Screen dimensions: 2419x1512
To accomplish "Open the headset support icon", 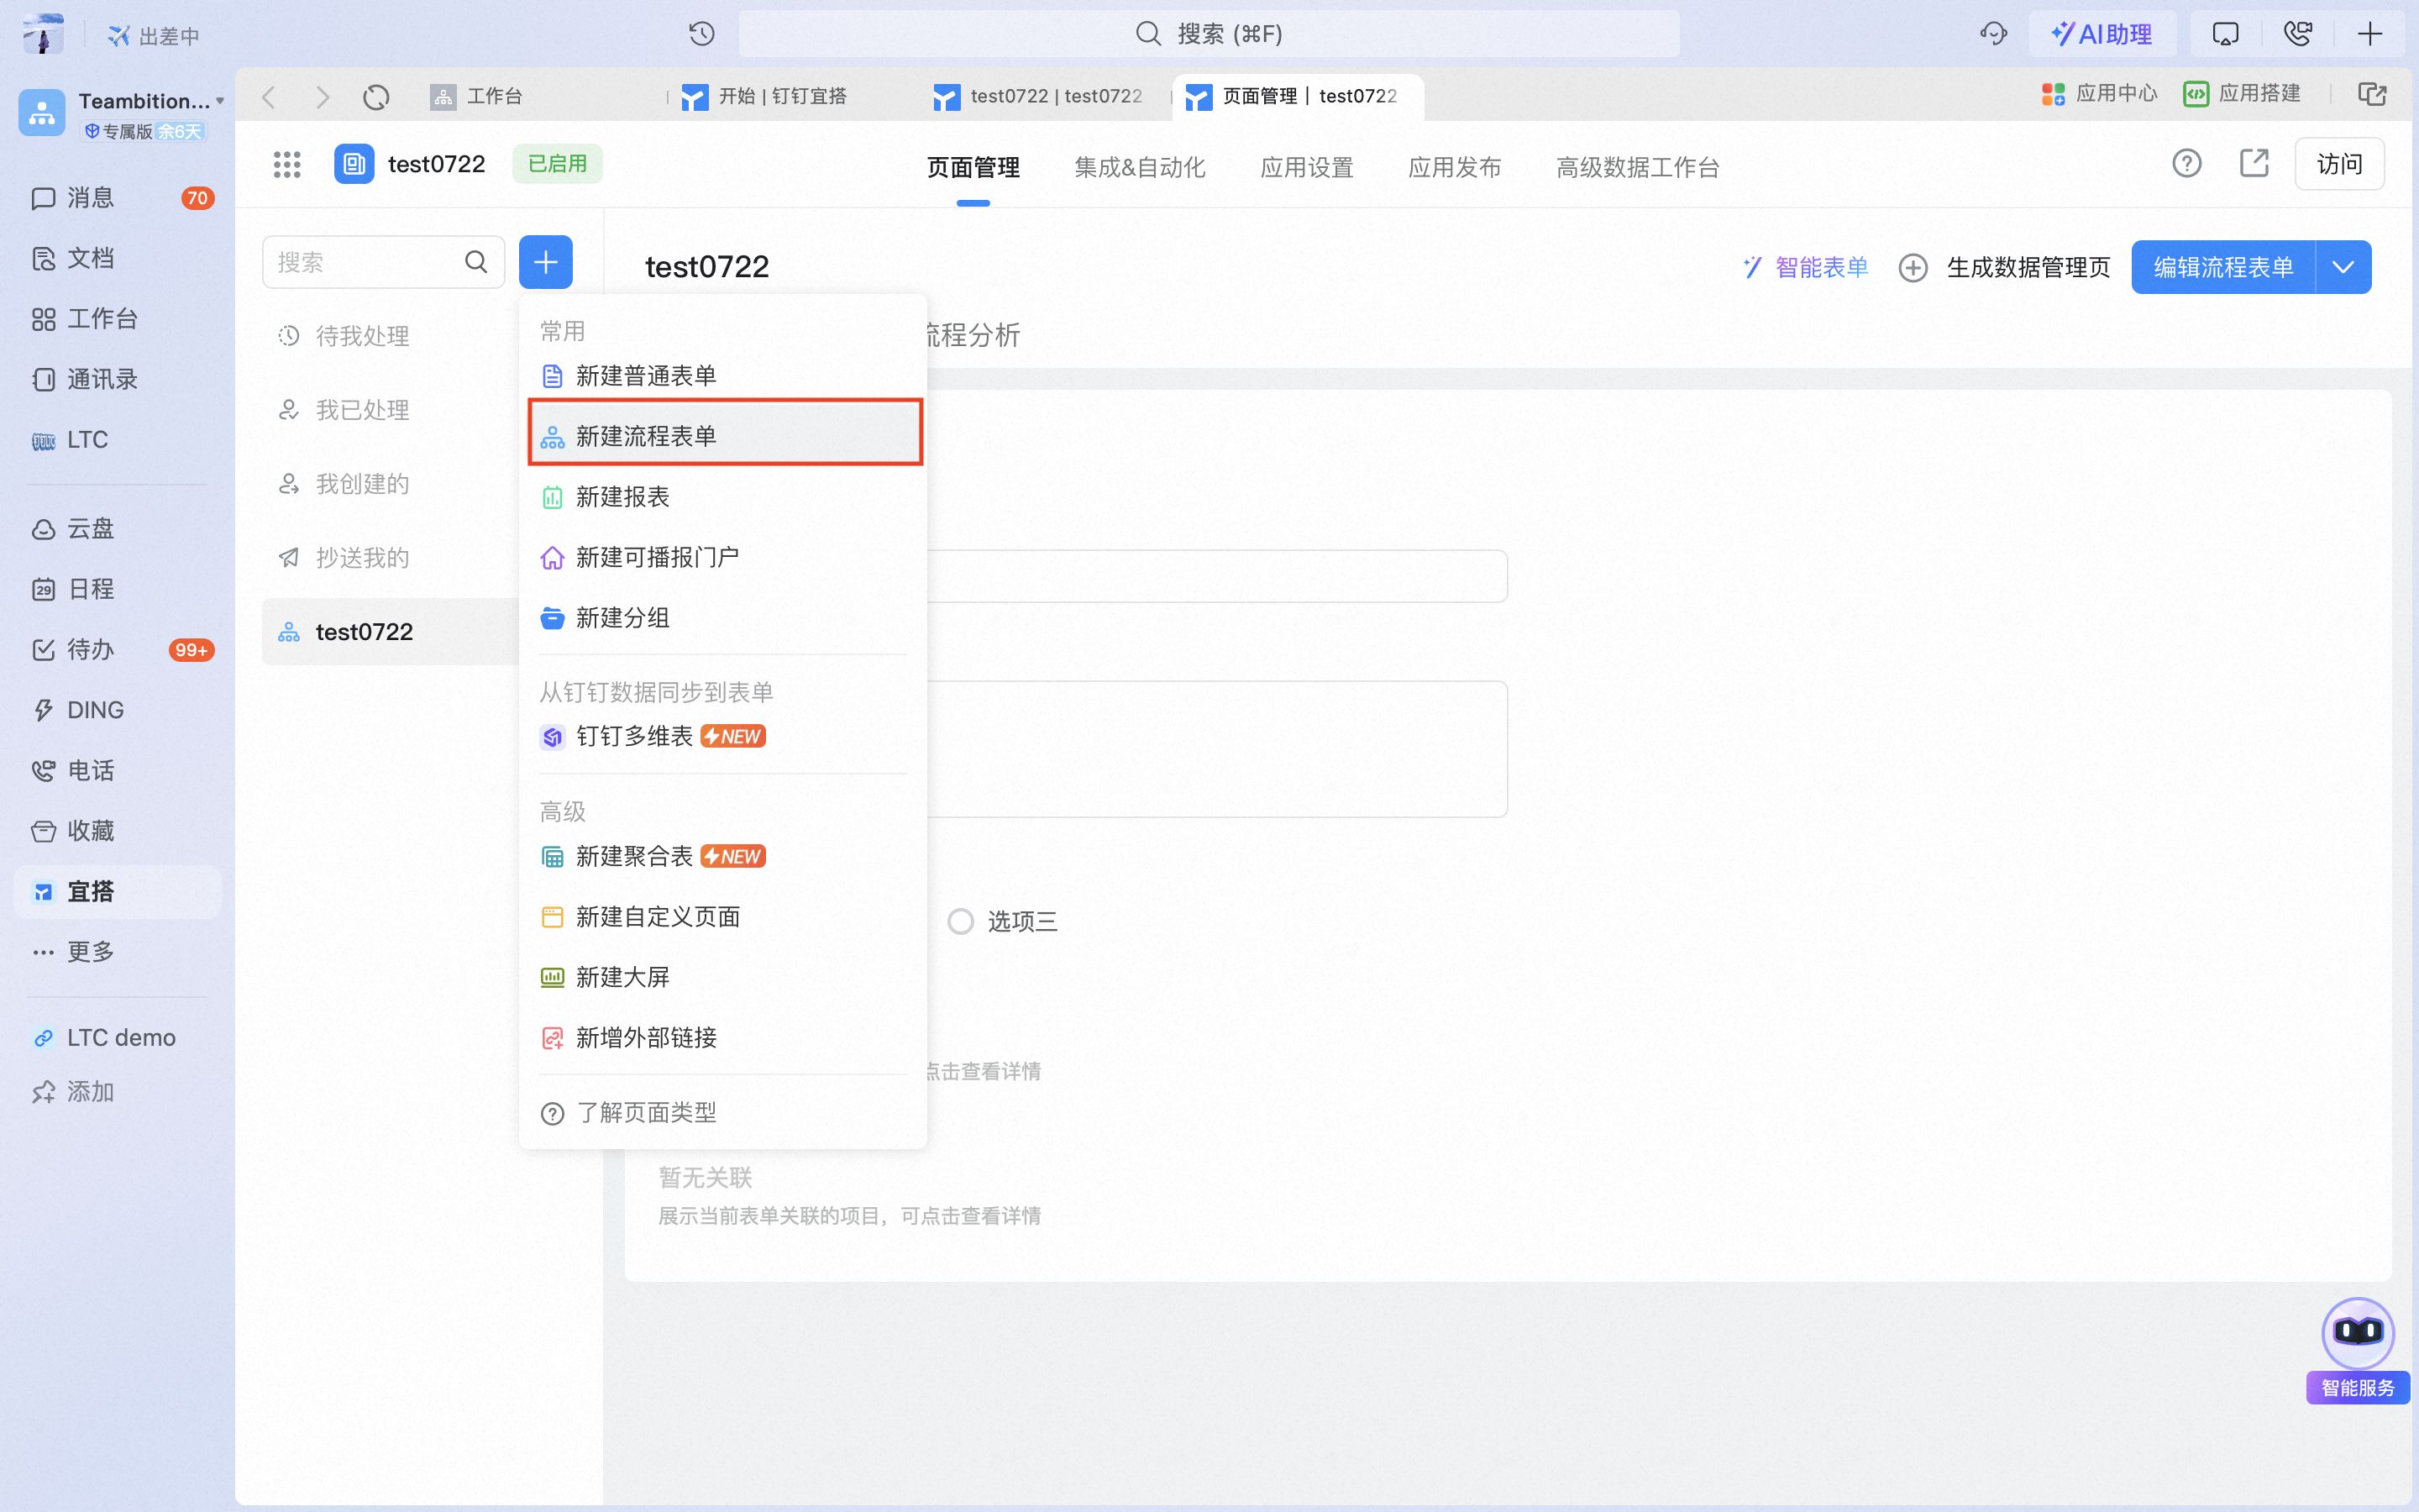I will (1993, 34).
